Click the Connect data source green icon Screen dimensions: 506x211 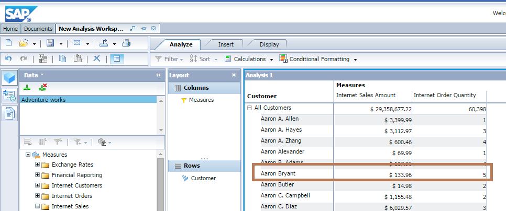(27, 87)
